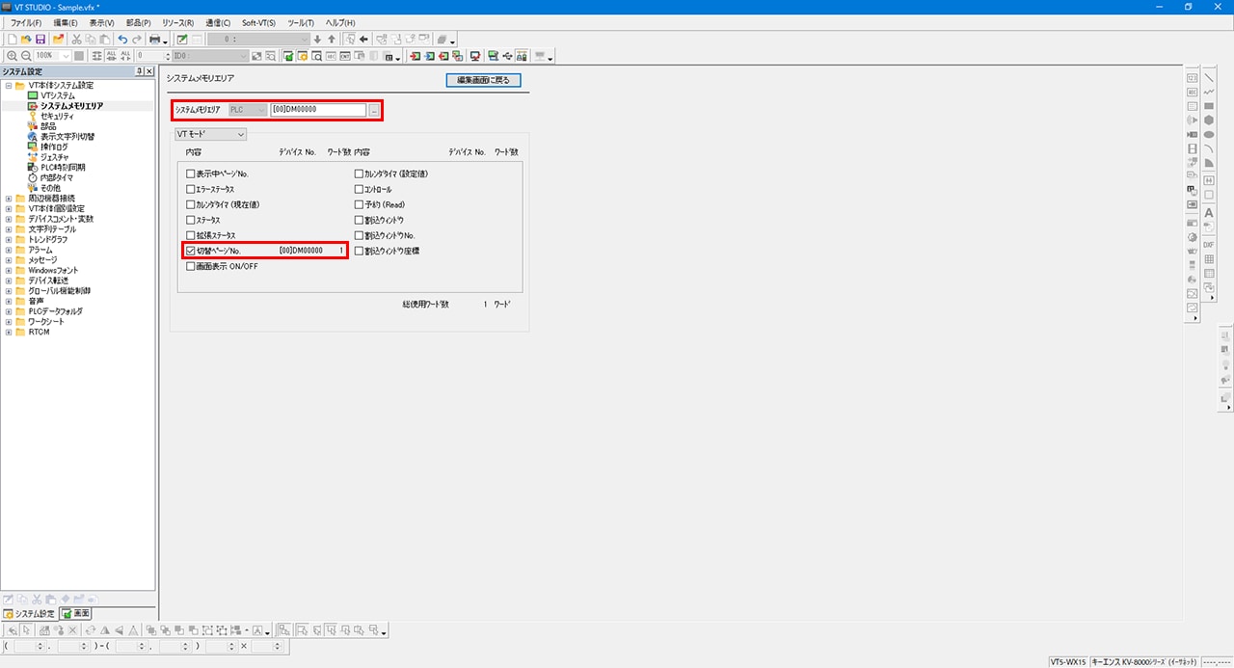Open the 通信(C) menu
This screenshot has height=668, width=1234.
[218, 22]
